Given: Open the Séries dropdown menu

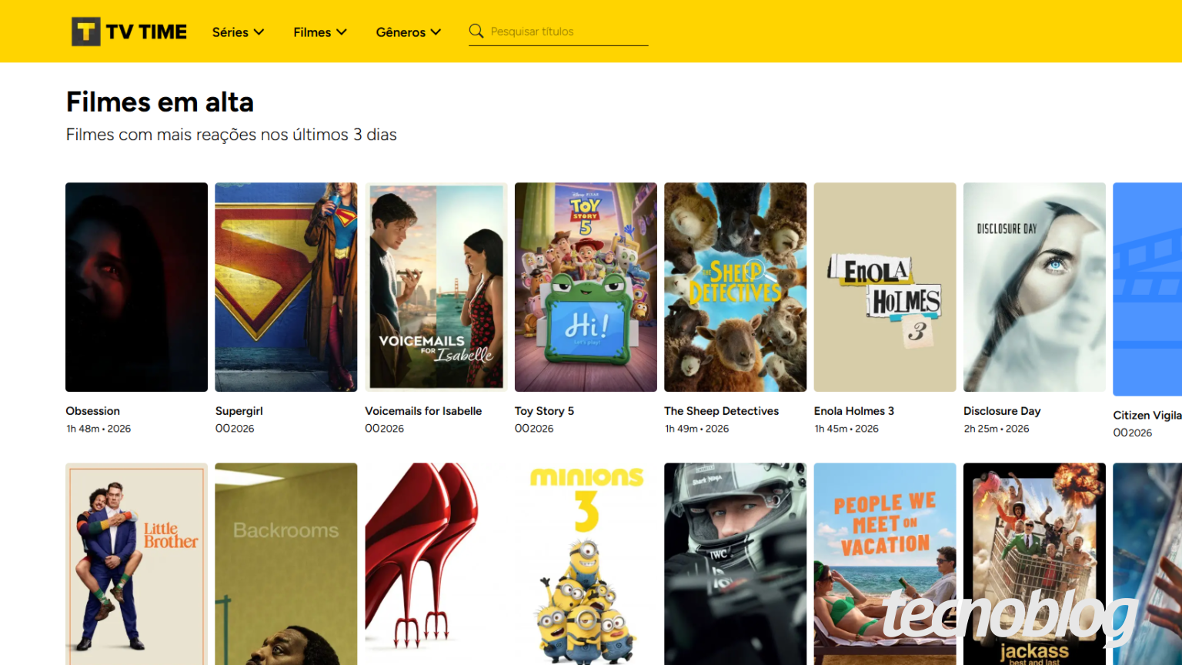Looking at the screenshot, I should pyautogui.click(x=238, y=32).
